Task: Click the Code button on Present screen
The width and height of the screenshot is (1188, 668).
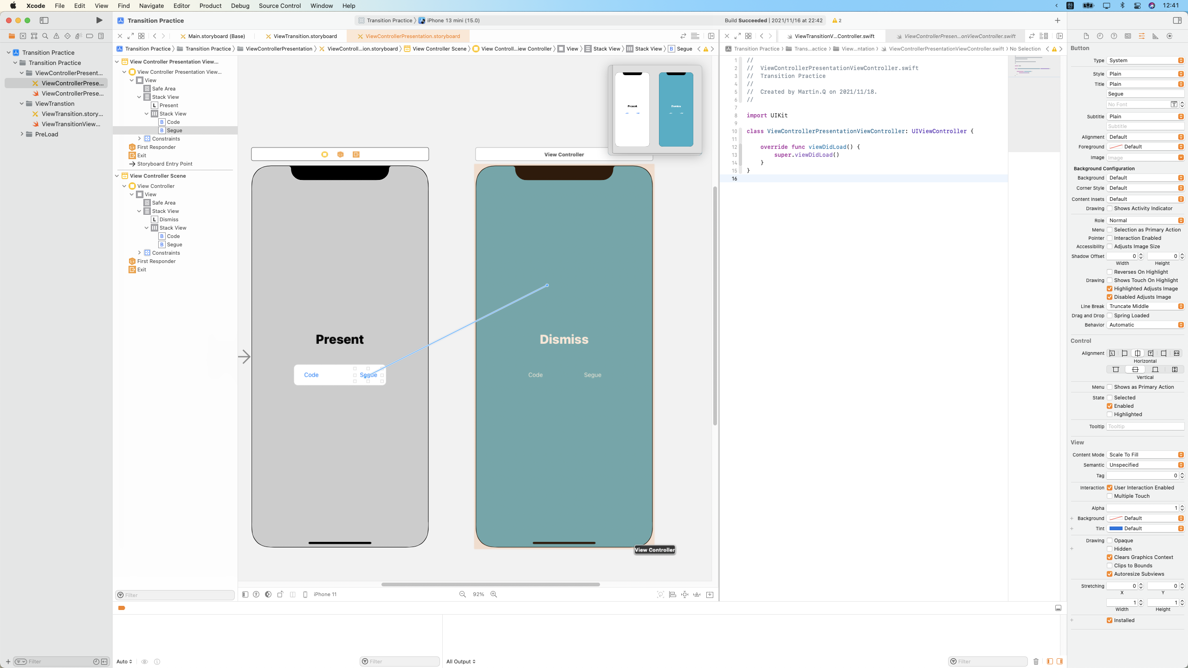Action: 311,375
